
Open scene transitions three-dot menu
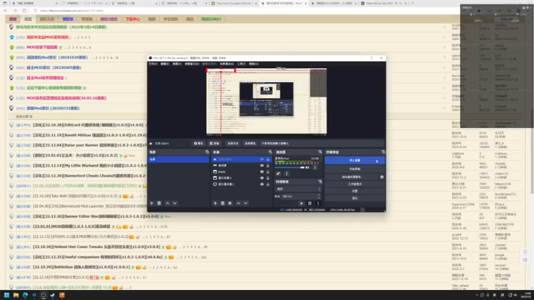pos(318,203)
